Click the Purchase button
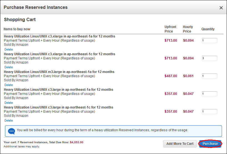227x154 pixels. click(x=210, y=144)
